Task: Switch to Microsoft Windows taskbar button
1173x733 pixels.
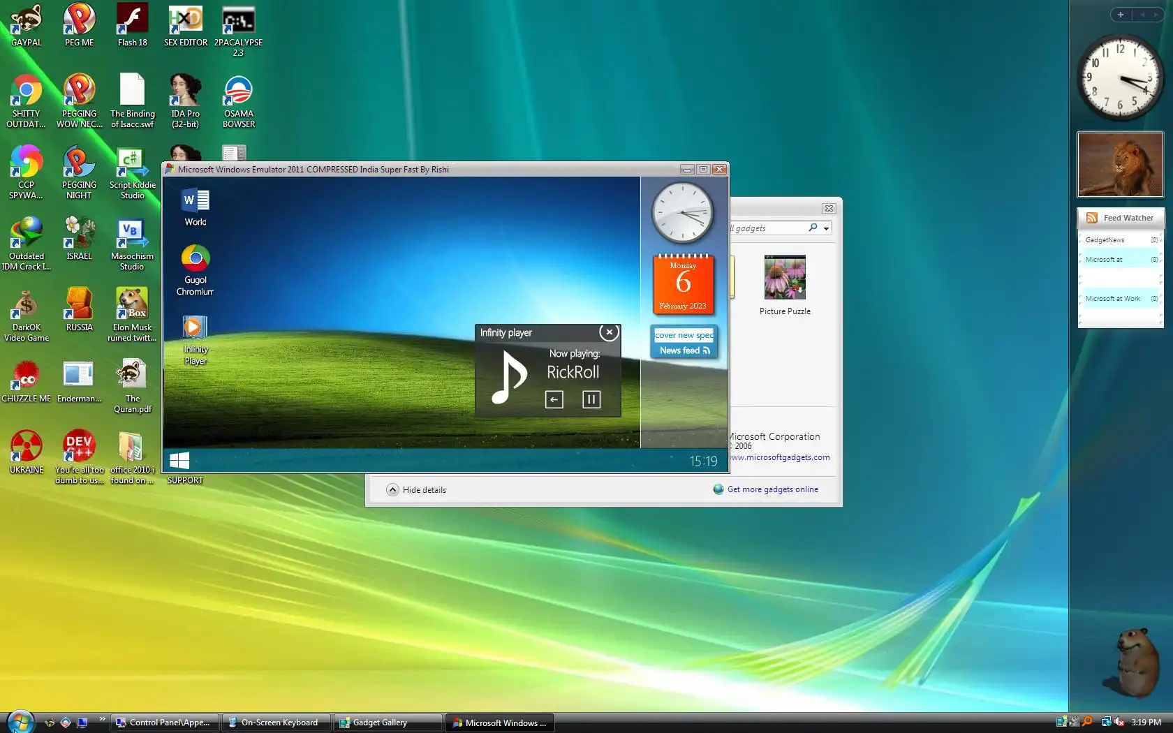Action: click(500, 723)
